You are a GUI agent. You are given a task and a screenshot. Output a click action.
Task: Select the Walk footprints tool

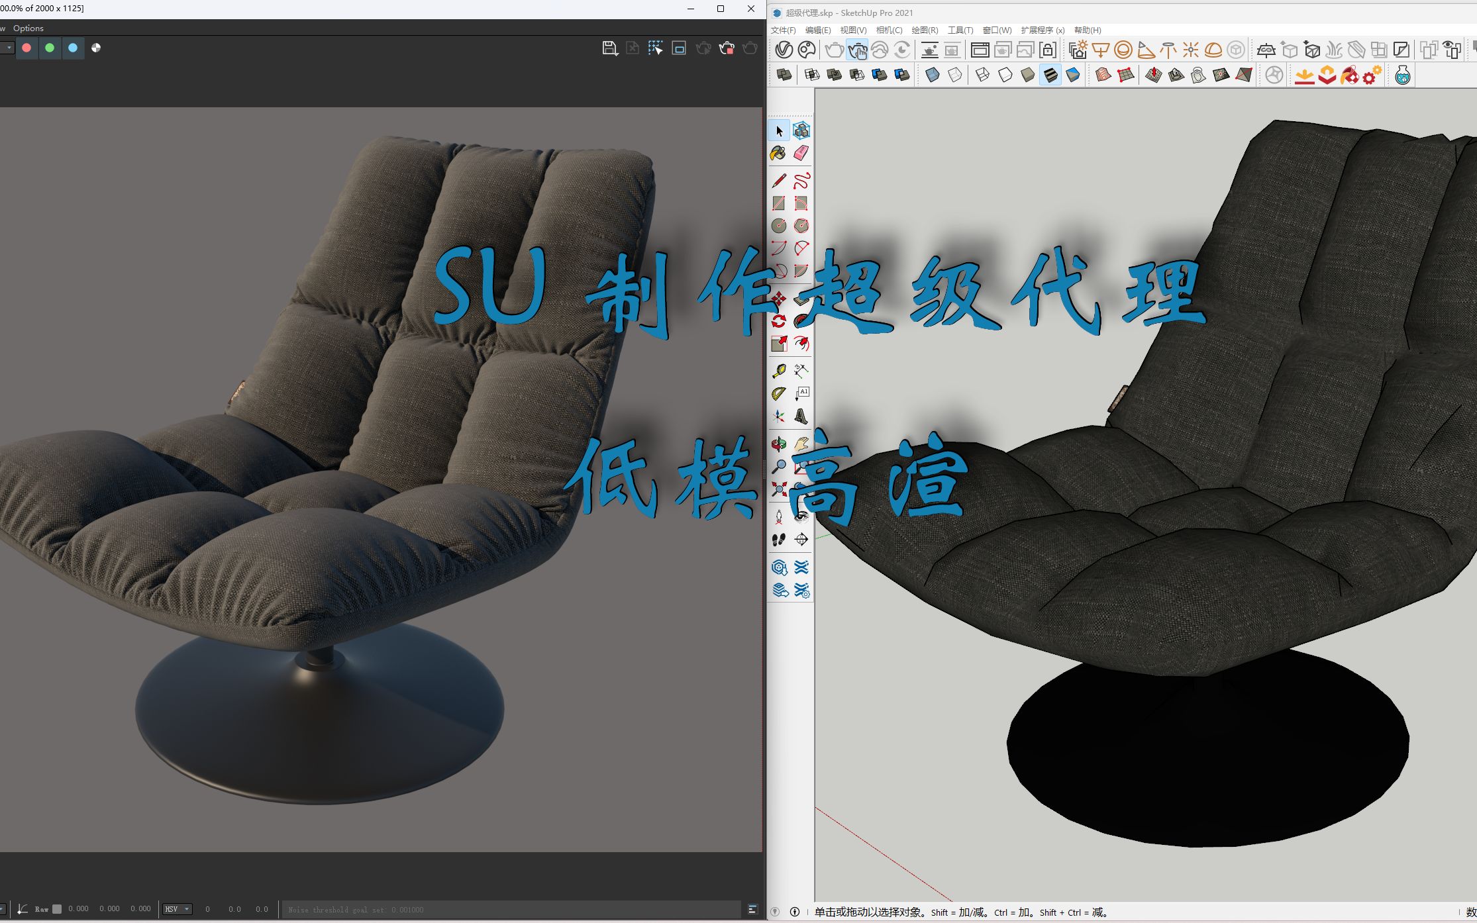[x=779, y=540]
